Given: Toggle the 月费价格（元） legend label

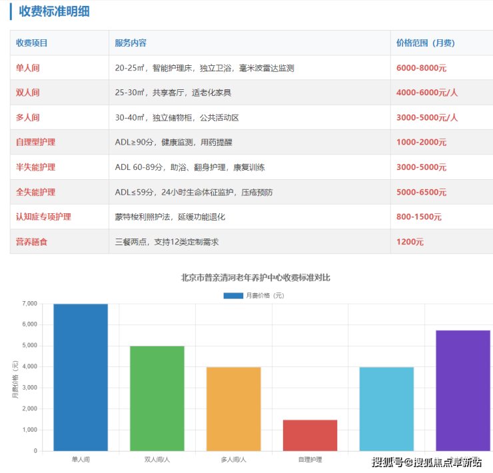Looking at the screenshot, I should tap(265, 295).
